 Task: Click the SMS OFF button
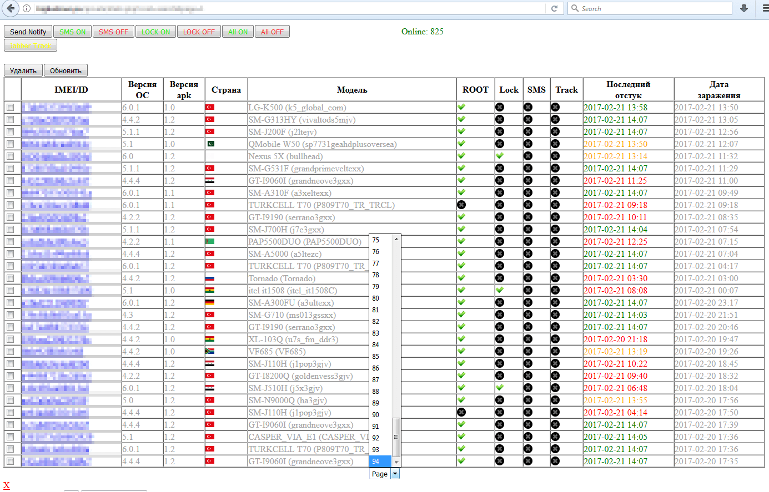113,32
